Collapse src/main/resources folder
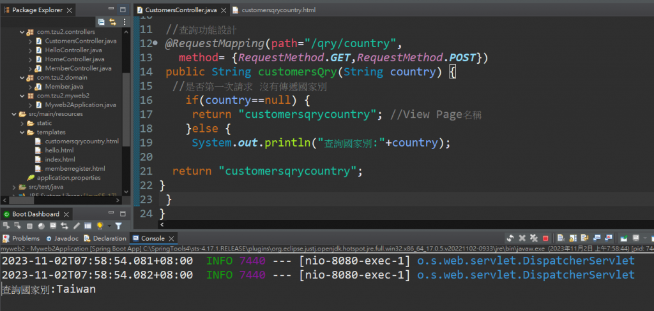The width and height of the screenshot is (654, 311). pos(14,114)
